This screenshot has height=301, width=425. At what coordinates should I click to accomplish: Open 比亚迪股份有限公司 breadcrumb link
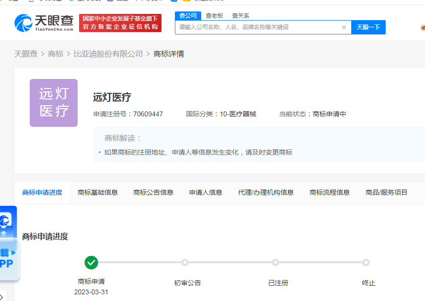[x=108, y=54]
